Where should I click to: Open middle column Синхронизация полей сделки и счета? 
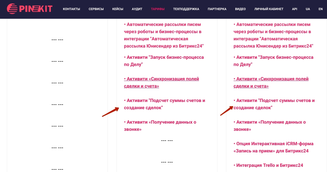pos(161,82)
